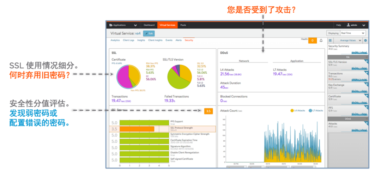Open the Events sub-tab
Viewport: 381px width, 178px height.
click(169, 40)
